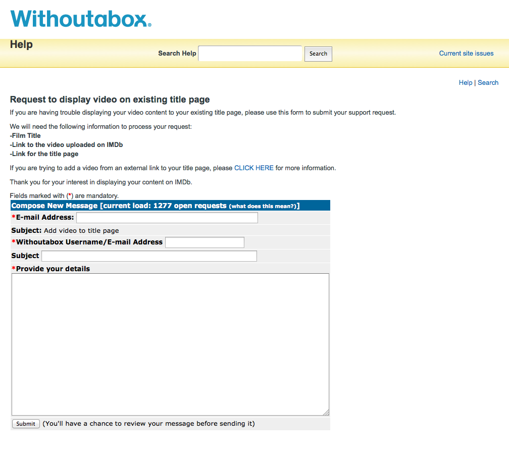Click the '-Film Title' text

tap(25, 136)
